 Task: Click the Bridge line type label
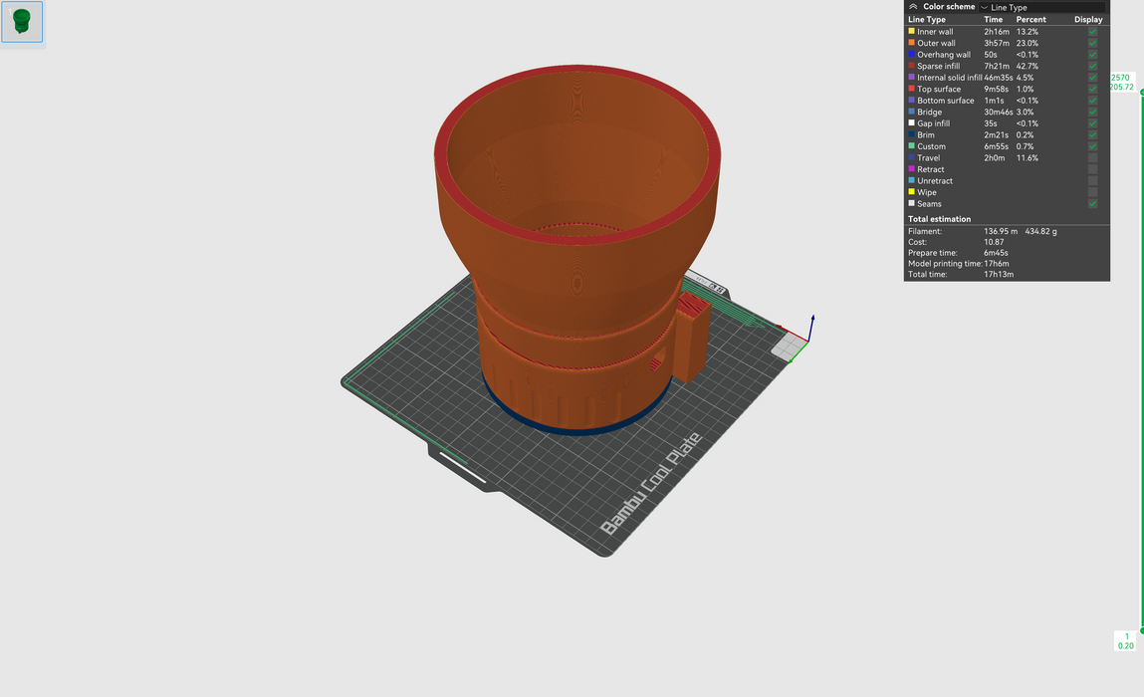click(x=929, y=113)
